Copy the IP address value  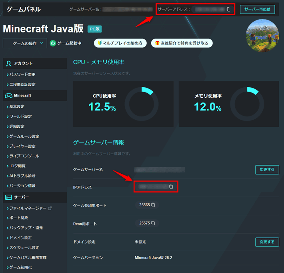(171, 187)
